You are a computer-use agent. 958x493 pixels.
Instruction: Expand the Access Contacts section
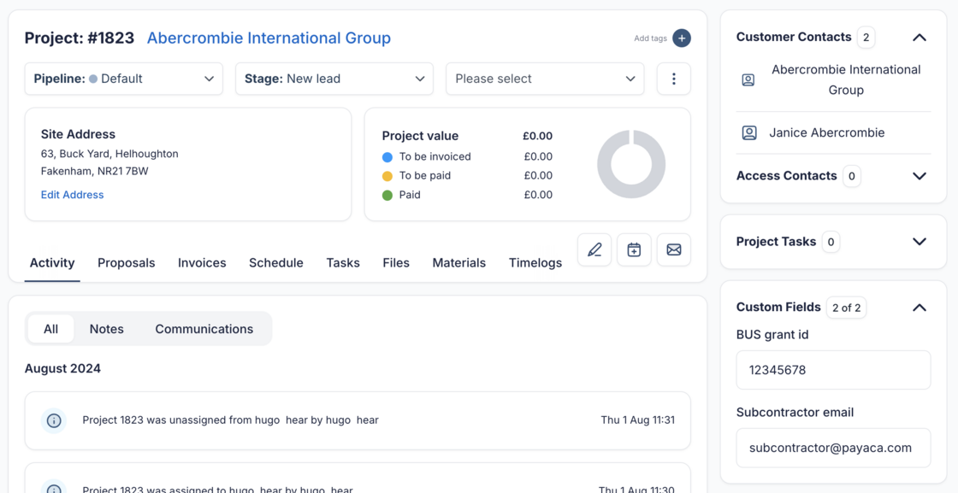[x=919, y=176]
